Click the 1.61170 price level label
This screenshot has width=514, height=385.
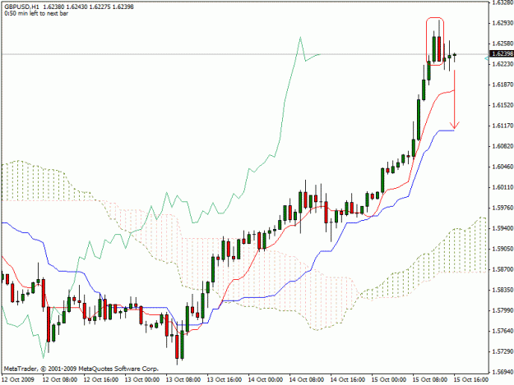(x=502, y=126)
